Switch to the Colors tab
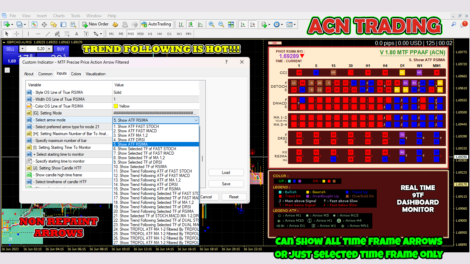 tap(76, 74)
